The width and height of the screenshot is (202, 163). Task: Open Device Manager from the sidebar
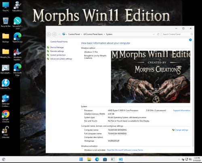click(x=57, y=47)
